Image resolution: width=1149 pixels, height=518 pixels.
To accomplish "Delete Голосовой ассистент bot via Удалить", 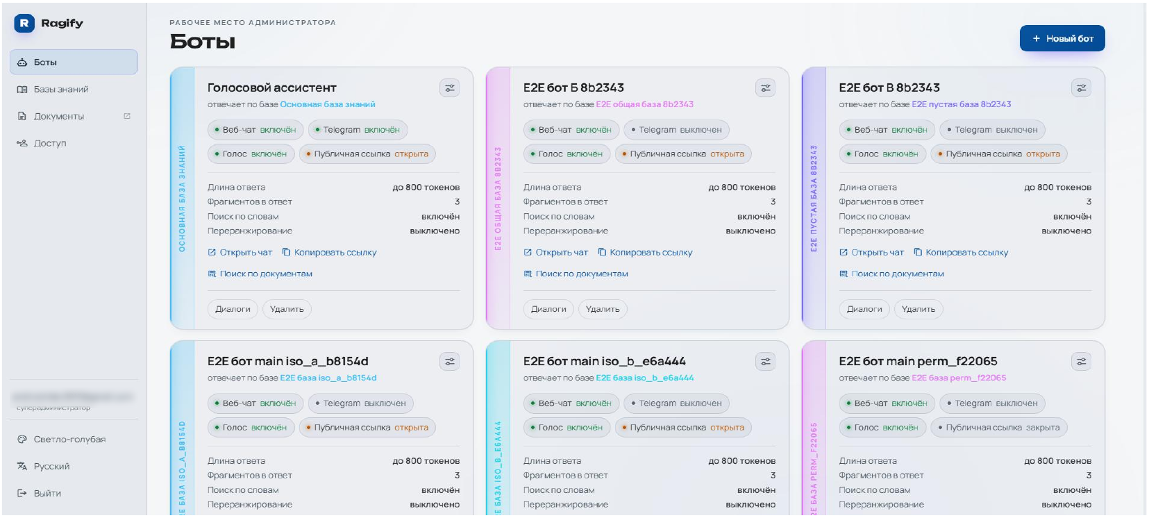I will tap(287, 309).
